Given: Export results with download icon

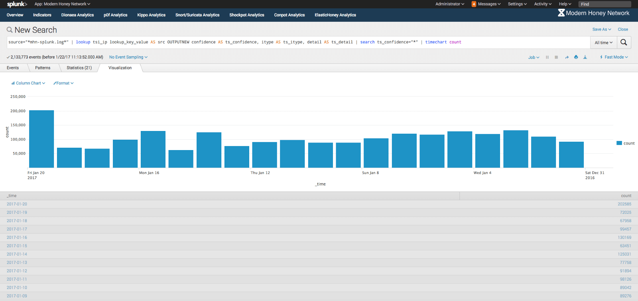Looking at the screenshot, I should [585, 57].
